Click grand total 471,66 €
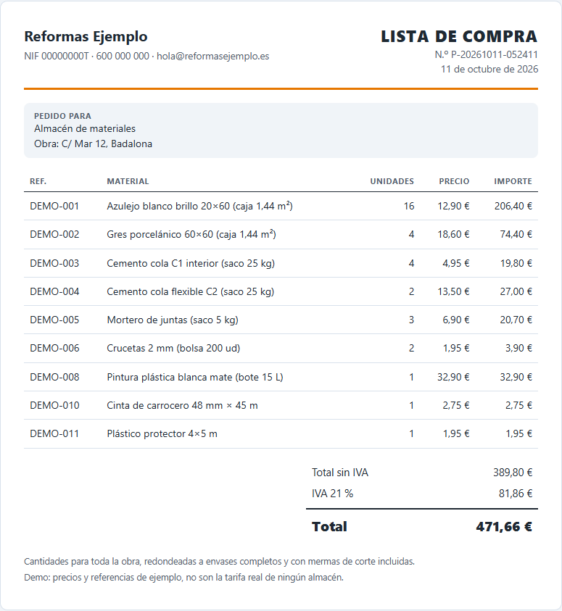Viewport: 562px width, 611px height. (504, 527)
